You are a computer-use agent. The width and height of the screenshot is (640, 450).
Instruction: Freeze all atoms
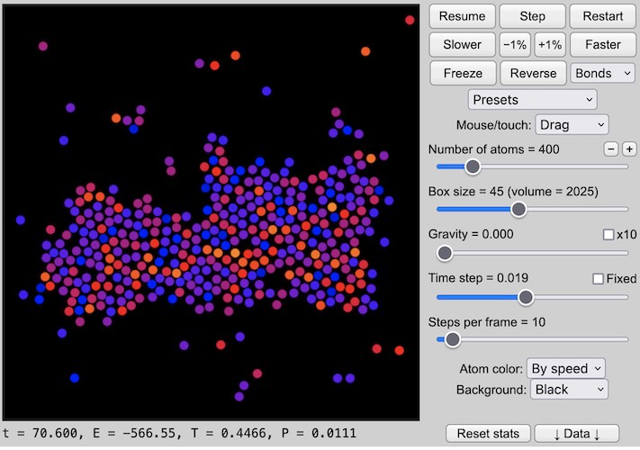click(x=462, y=73)
